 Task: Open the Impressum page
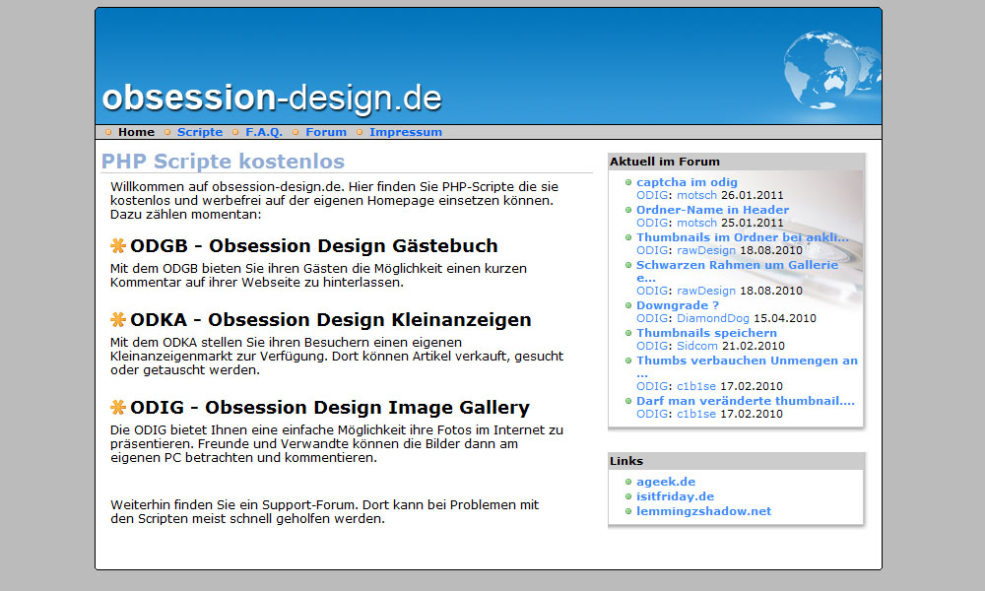[406, 132]
